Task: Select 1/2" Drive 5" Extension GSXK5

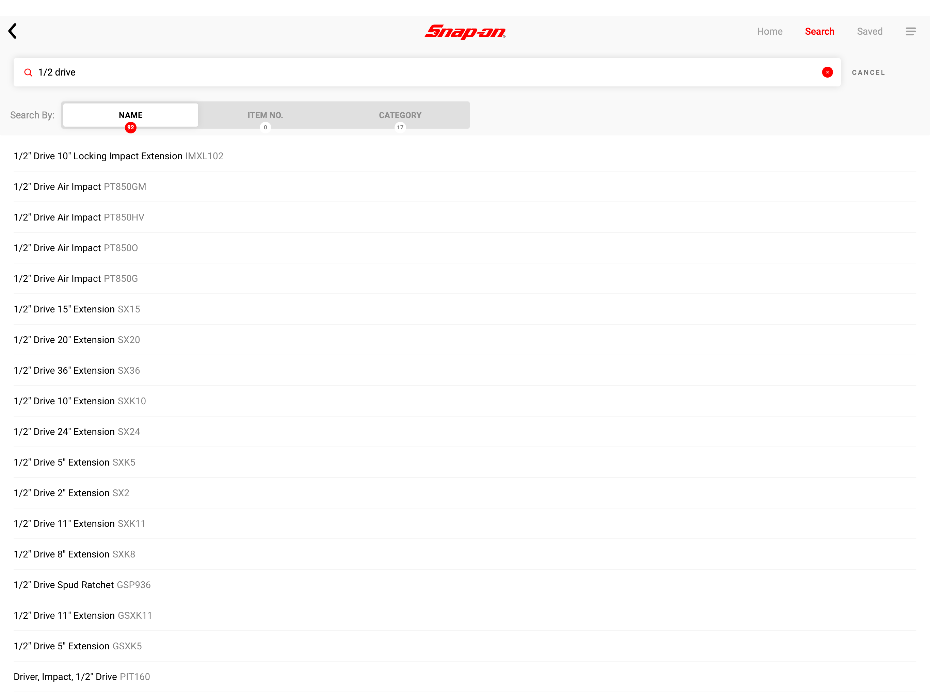Action: [x=78, y=646]
